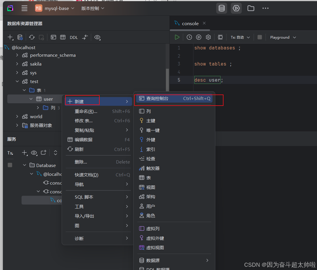The image size is (317, 270).
Task: Create a new 索引 from submenu
Action: click(x=174, y=149)
